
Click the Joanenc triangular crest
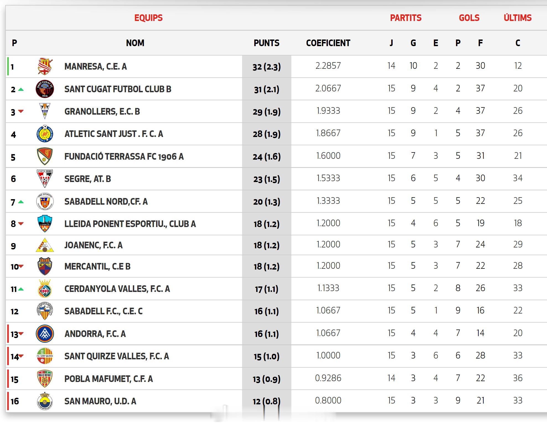click(45, 245)
